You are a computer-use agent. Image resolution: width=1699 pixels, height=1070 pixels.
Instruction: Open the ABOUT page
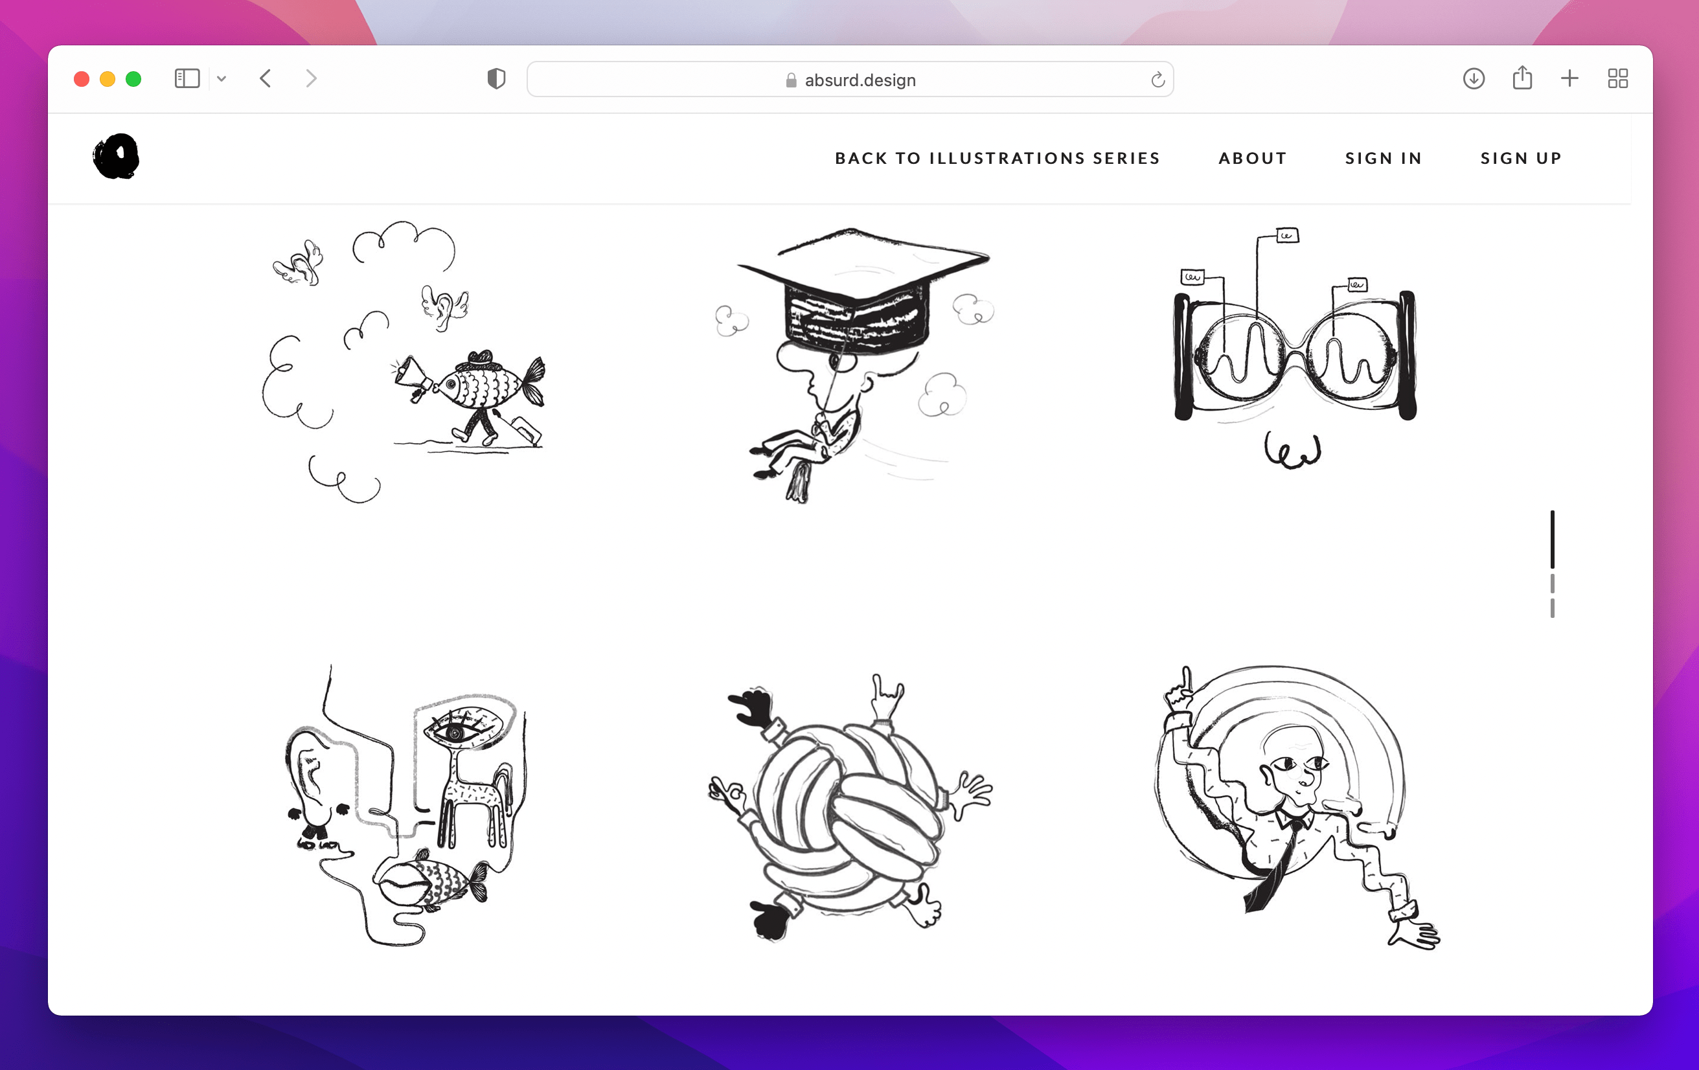(1251, 158)
